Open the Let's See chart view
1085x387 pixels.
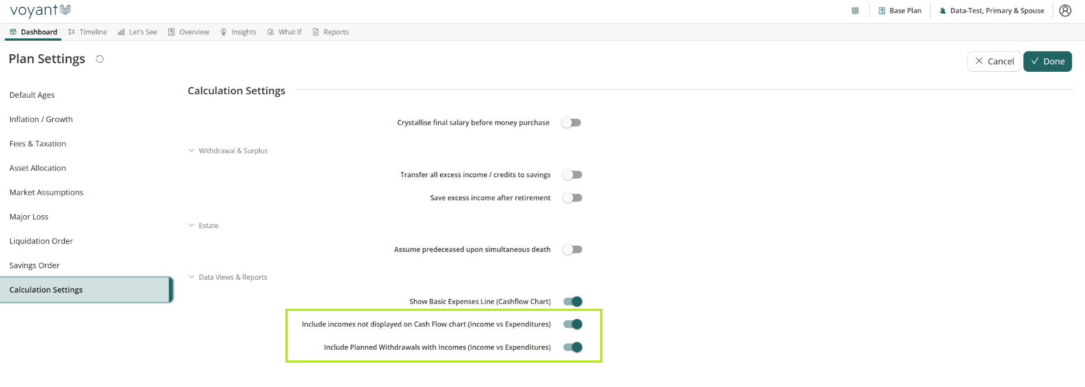137,32
